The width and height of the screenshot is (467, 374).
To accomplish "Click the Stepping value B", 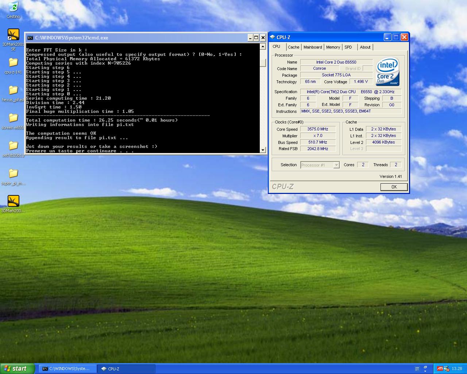I will click(x=392, y=98).
